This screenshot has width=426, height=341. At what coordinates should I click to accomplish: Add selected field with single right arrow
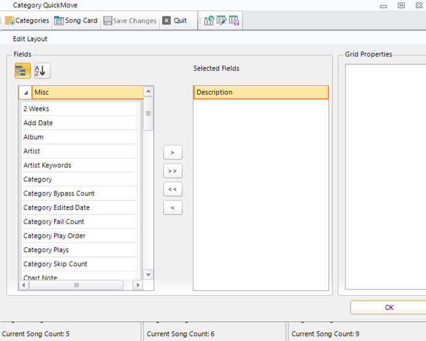click(x=172, y=153)
